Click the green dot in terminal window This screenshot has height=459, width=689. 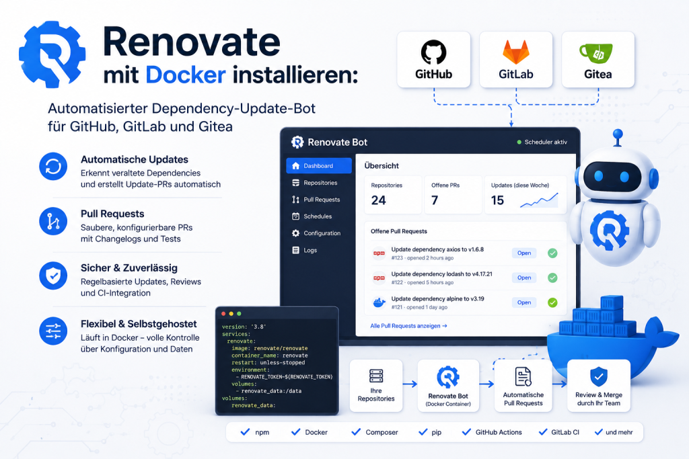tap(239, 314)
